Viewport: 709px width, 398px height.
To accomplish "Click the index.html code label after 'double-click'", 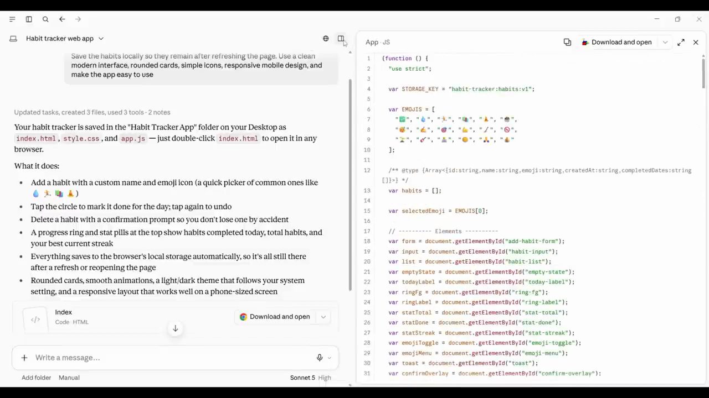I will (x=238, y=138).
